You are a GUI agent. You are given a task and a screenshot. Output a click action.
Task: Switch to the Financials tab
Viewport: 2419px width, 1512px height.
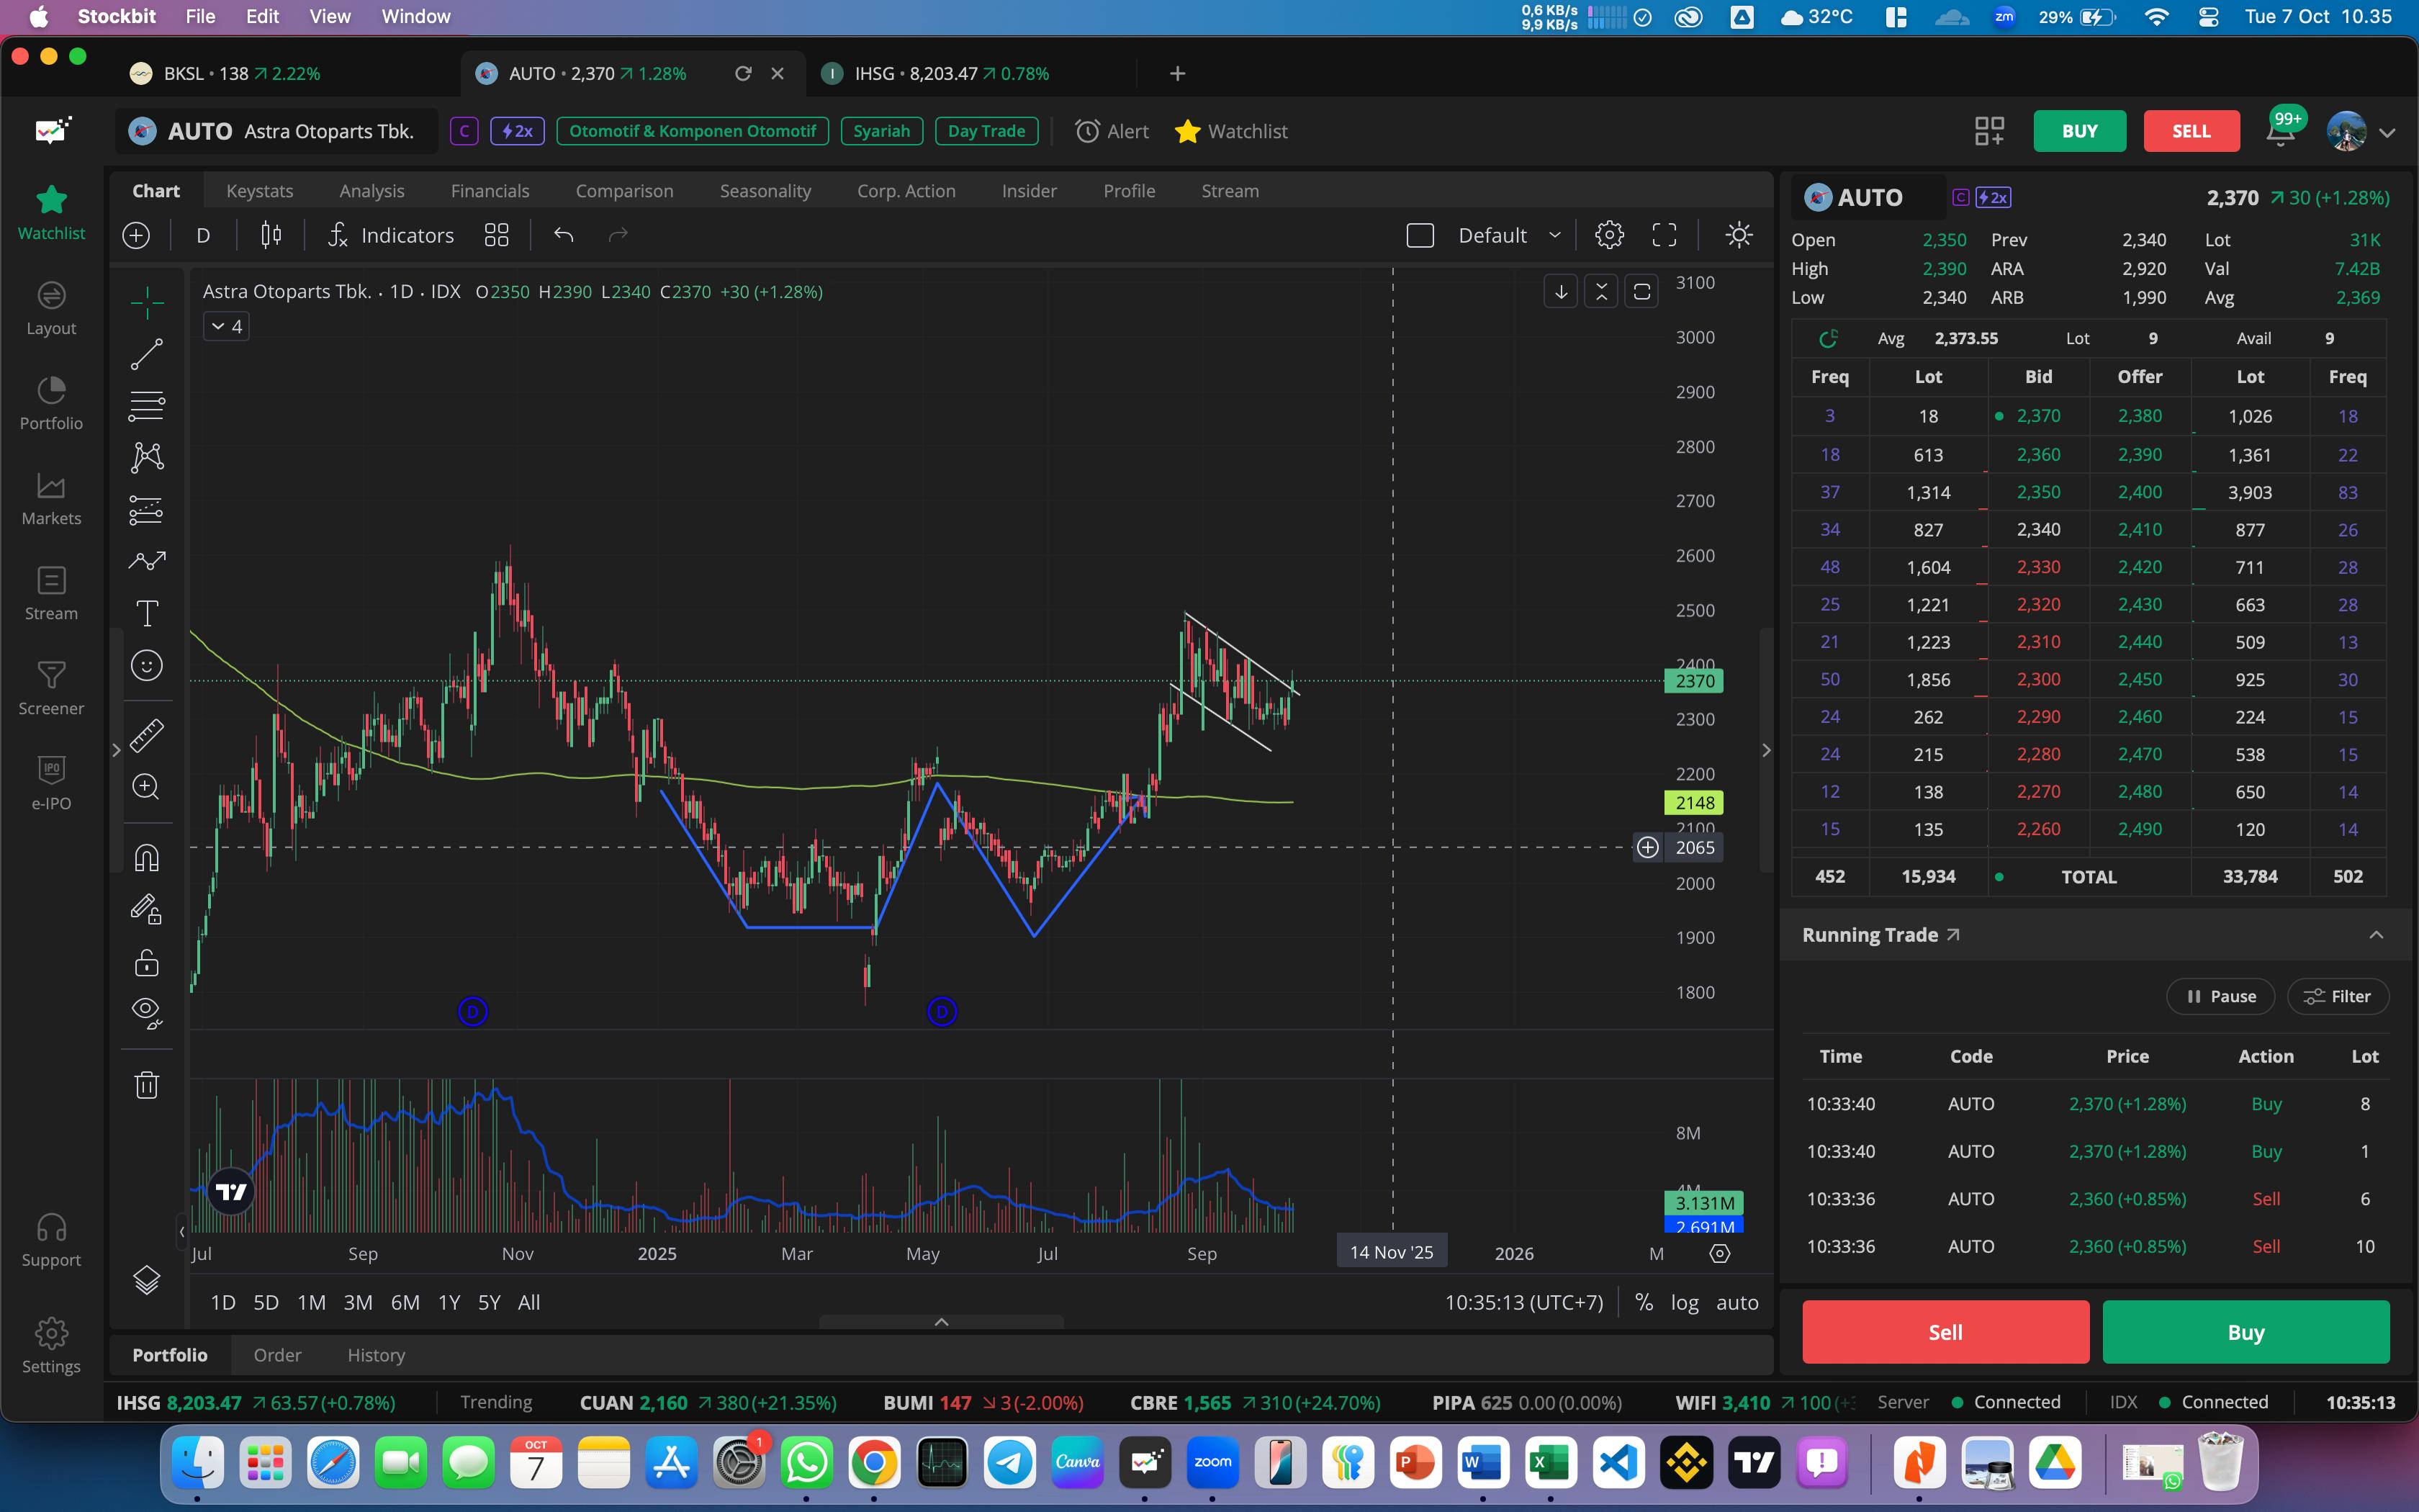490,191
